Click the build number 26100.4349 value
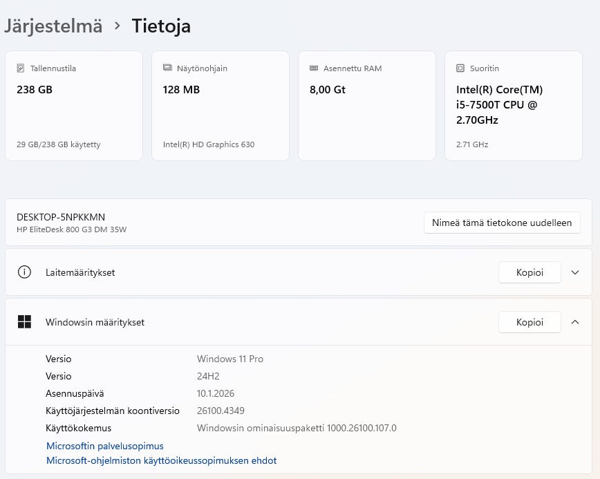600x479 pixels. click(221, 411)
